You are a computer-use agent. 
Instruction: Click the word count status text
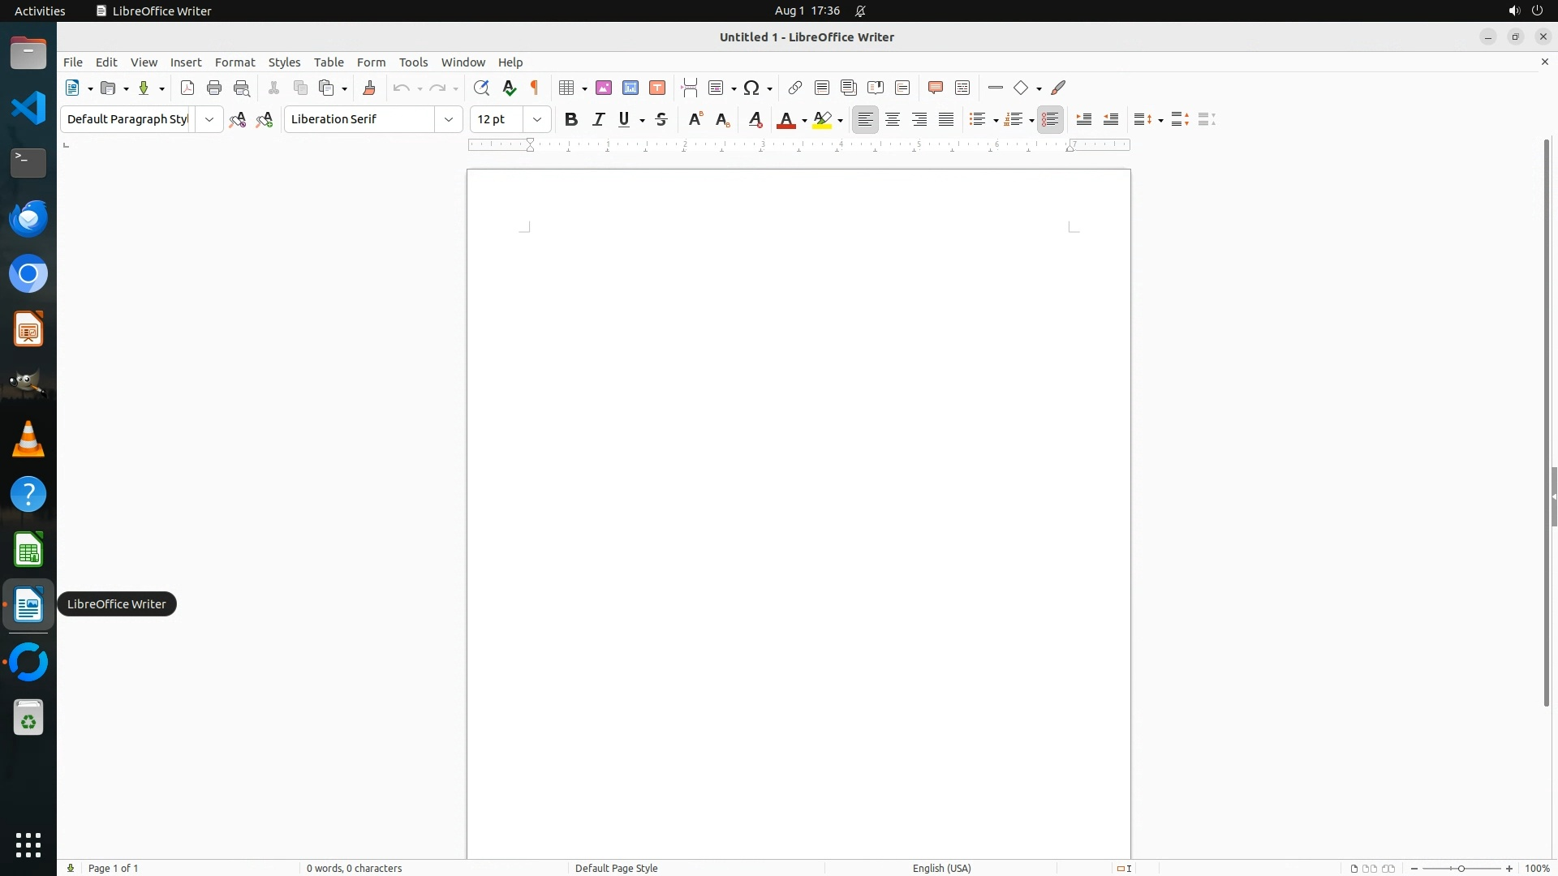[x=354, y=868]
